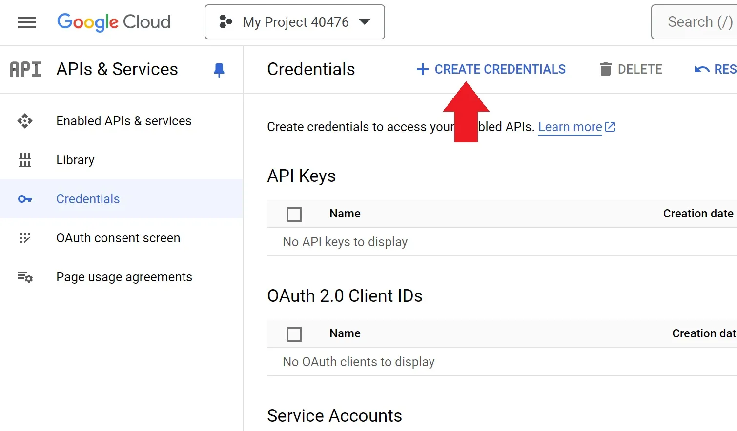The height and width of the screenshot is (431, 737).
Task: Open the Library menu item
Action: tap(75, 160)
